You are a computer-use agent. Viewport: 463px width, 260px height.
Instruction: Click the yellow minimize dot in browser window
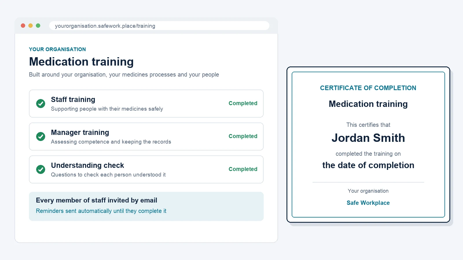pos(31,26)
